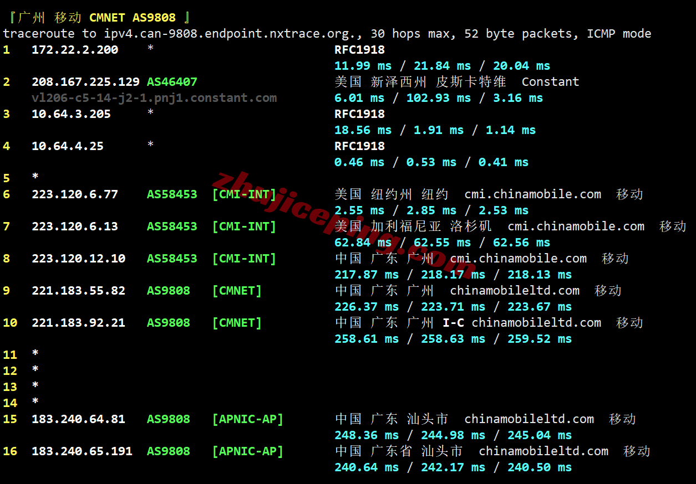Screen dimensions: 696x484
Task: Select the "I-C" label
Action: pos(453,323)
